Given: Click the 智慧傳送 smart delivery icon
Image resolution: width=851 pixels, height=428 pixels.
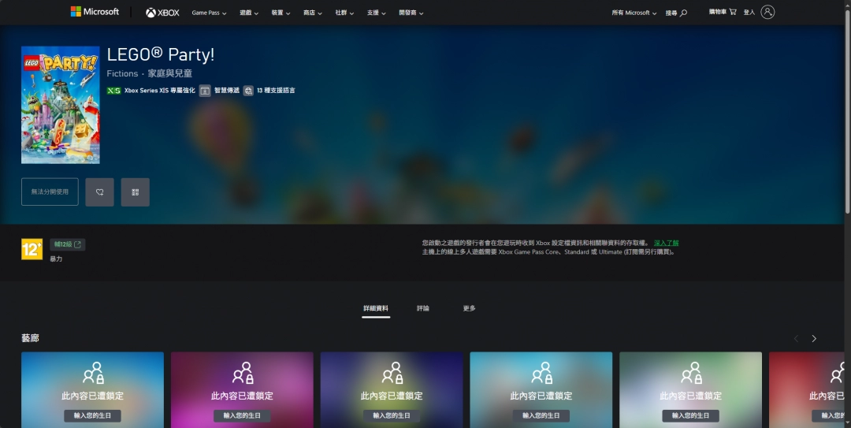Looking at the screenshot, I should click(205, 91).
